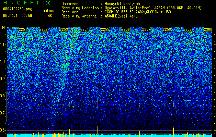Select the meteor count value 46
The width and height of the screenshot is (216, 137).
[x=50, y=16]
